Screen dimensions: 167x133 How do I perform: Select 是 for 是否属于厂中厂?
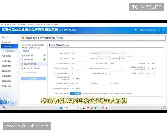[147, 73]
